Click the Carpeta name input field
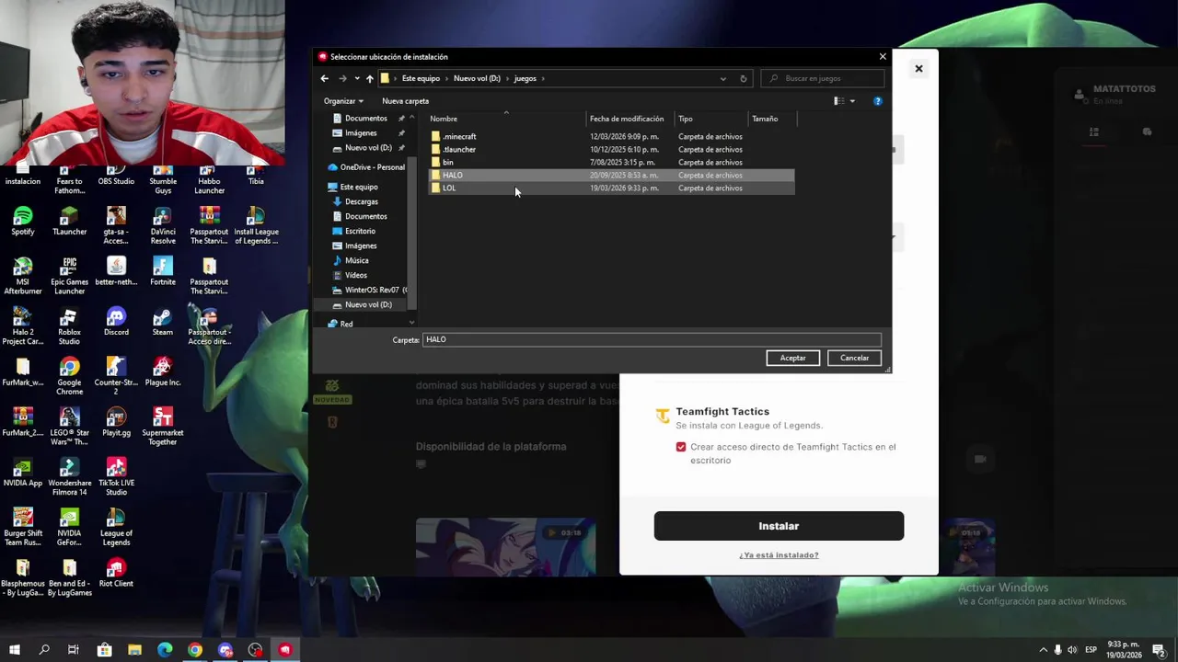Image resolution: width=1178 pixels, height=662 pixels. [x=652, y=339]
